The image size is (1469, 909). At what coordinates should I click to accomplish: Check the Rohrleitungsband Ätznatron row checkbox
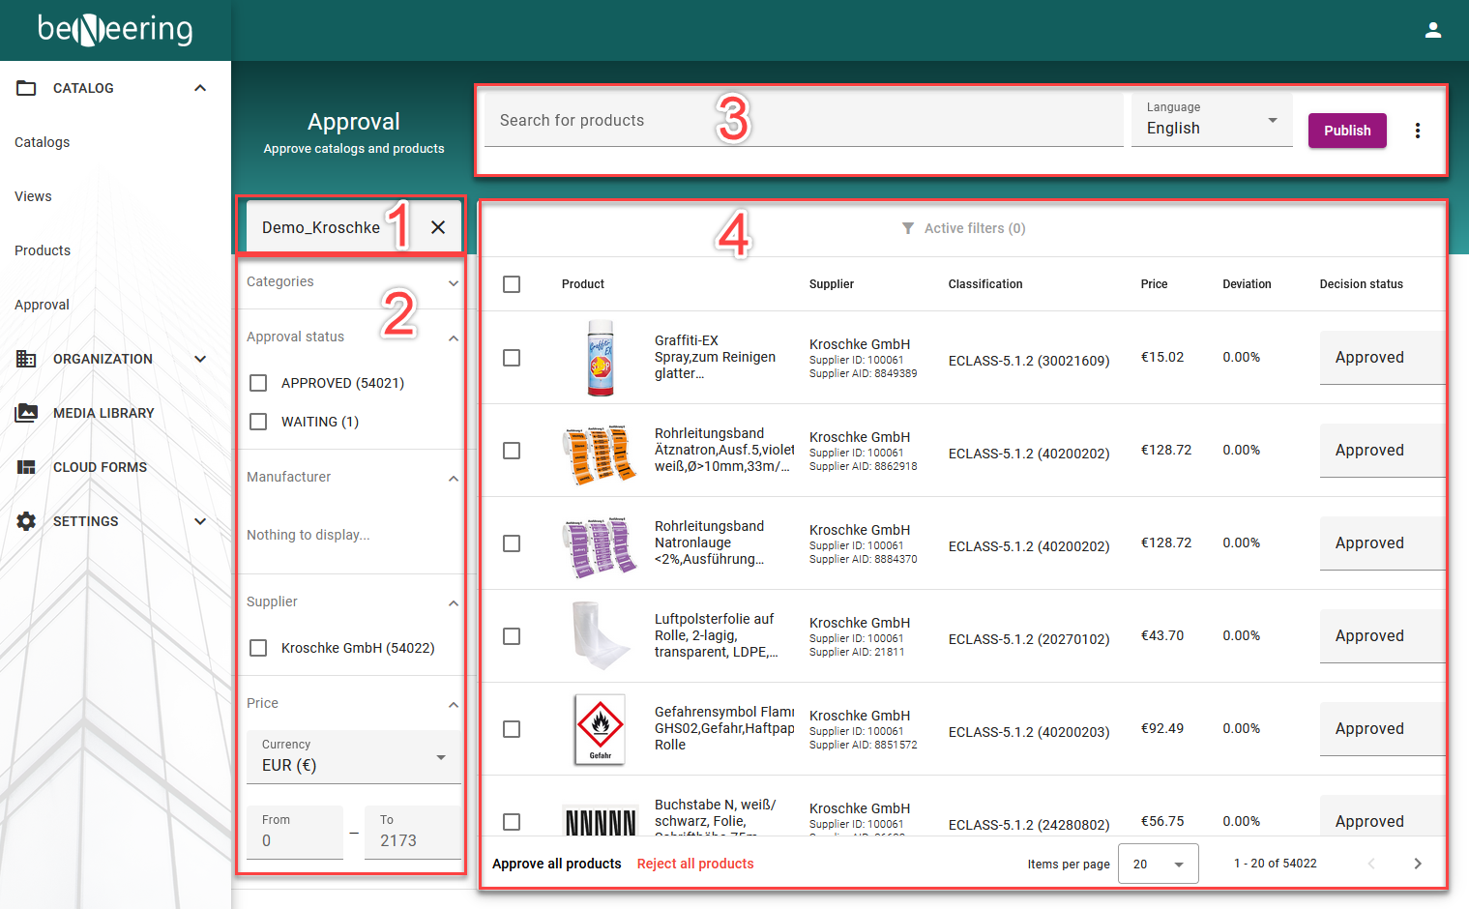512,451
